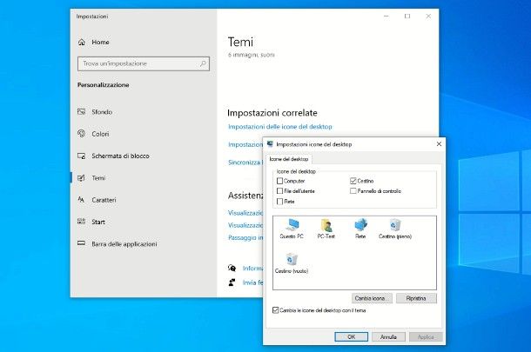
Task: Open Barra delle applicazioni icon
Action: (81, 243)
